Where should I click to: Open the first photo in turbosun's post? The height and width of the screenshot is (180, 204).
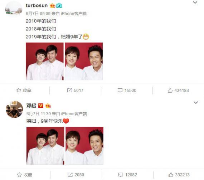[x=45, y=61]
